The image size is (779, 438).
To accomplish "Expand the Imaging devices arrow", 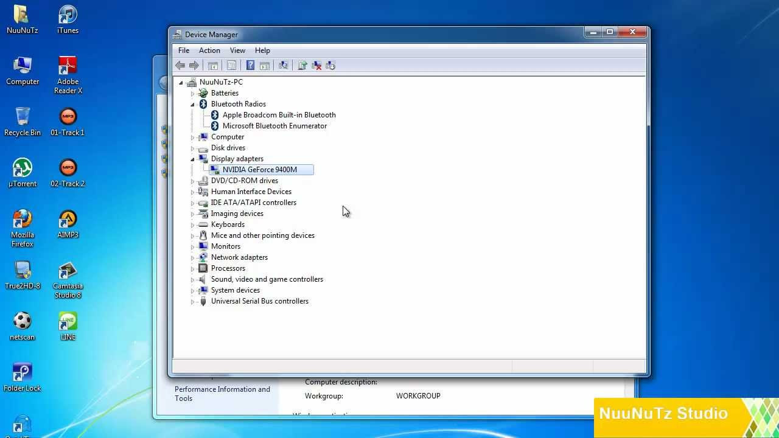I will click(192, 214).
